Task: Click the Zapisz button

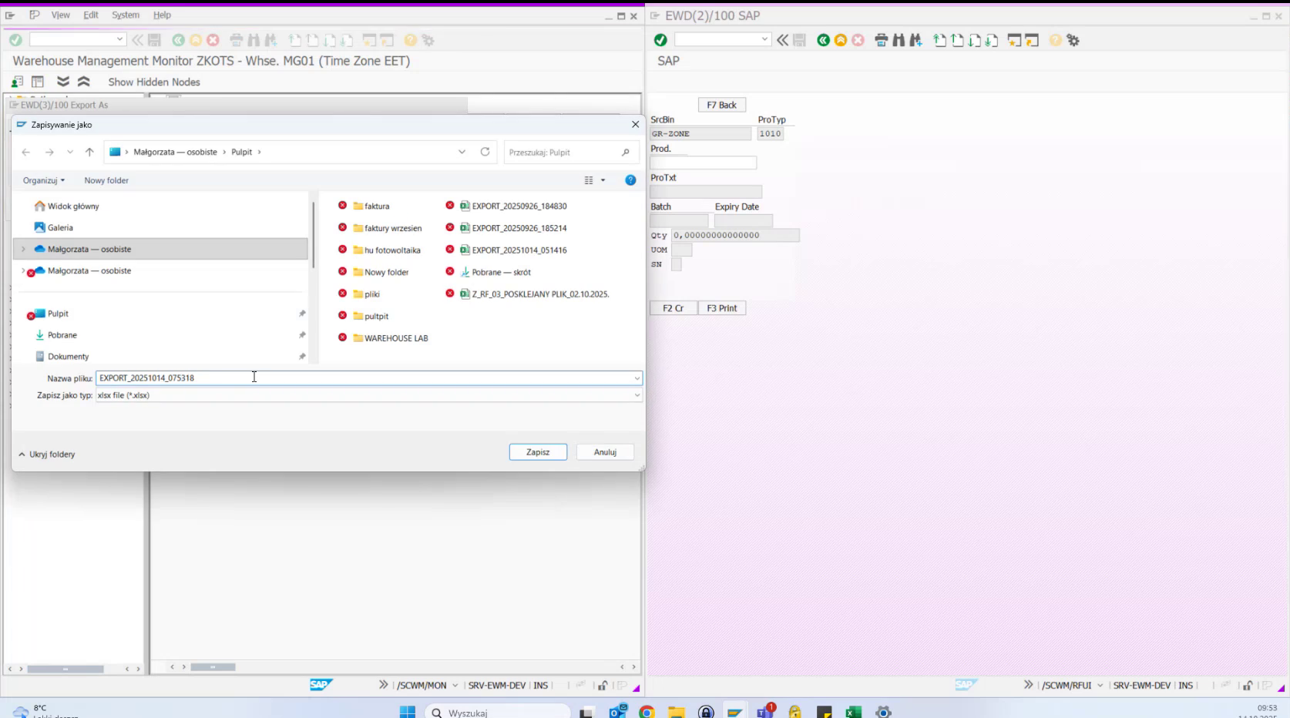Action: tap(537, 452)
